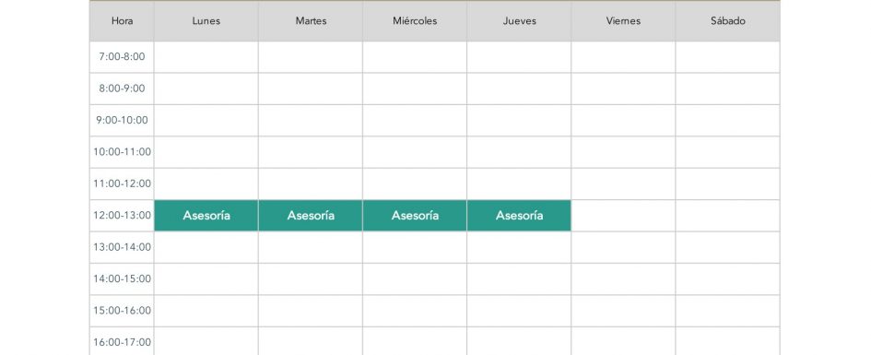
Task: Select the 7:00-8:00 time row label
Action: point(122,56)
